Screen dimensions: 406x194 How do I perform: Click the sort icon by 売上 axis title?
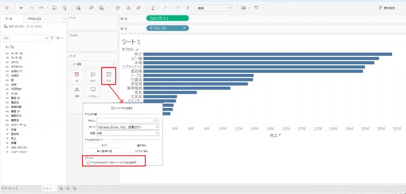[x=280, y=135]
